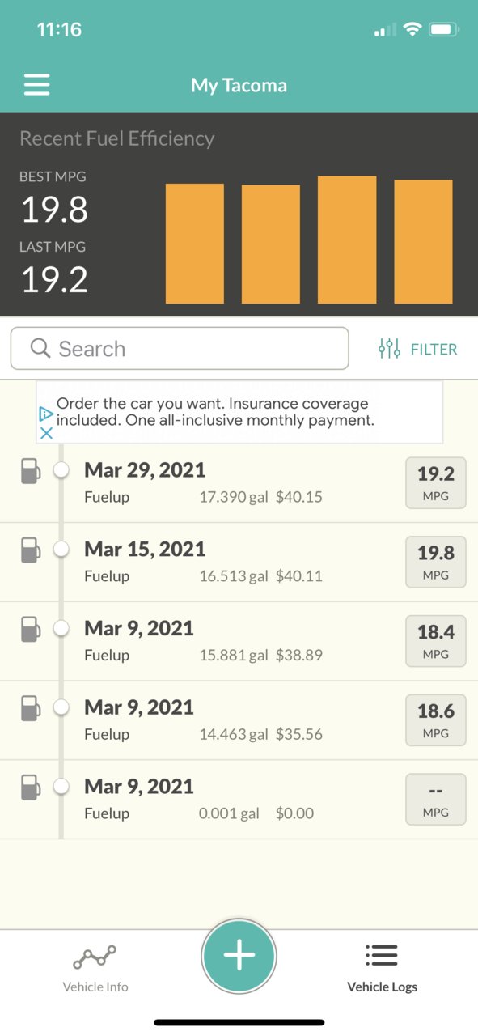Open ad info triangle icon
Viewport: 478px width, 1036px height.
tap(47, 414)
